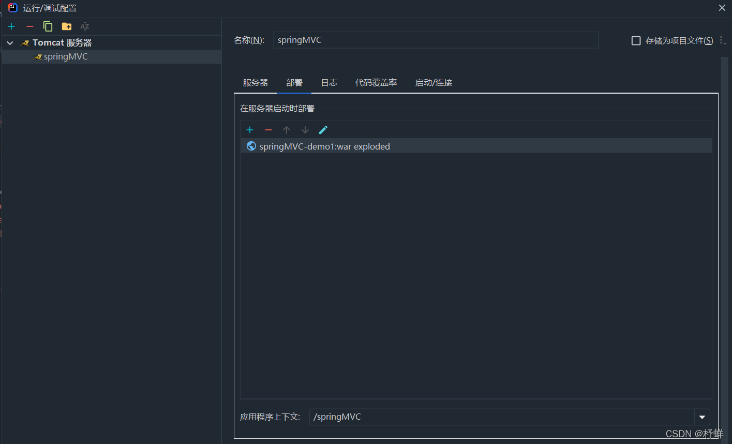
Task: Switch to the 部署 tab
Action: tap(294, 83)
